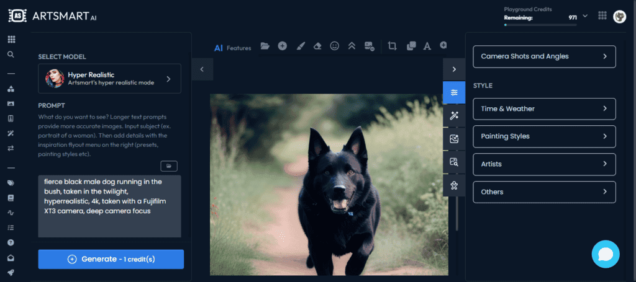Open the grid dashboard icon in left sidebar
The width and height of the screenshot is (636, 282).
pyautogui.click(x=11, y=39)
